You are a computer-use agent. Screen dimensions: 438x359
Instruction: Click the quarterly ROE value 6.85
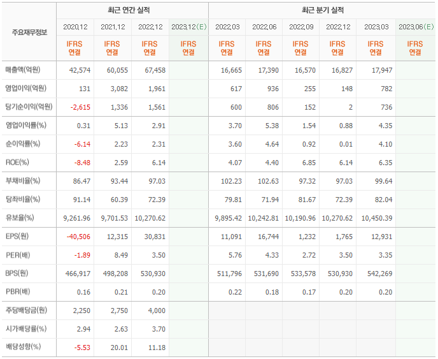309,163
